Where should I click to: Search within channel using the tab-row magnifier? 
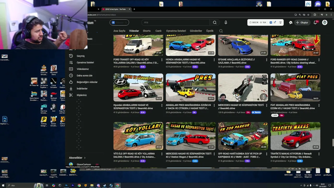click(x=221, y=31)
